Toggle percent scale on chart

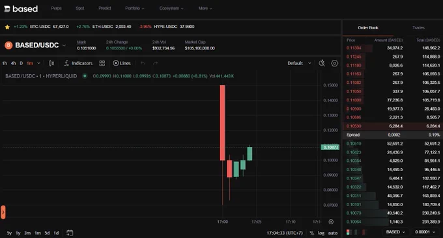pos(311,233)
